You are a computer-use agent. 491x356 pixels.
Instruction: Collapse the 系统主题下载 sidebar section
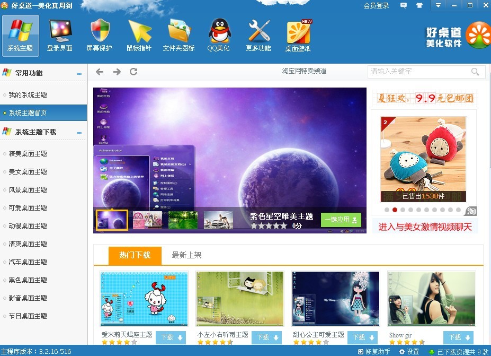[x=79, y=133]
